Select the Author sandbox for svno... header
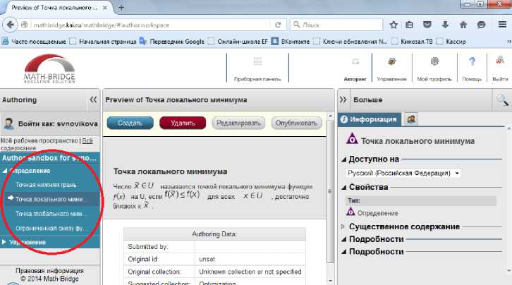512x285 pixels. tap(49, 158)
